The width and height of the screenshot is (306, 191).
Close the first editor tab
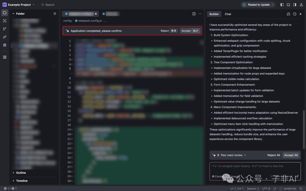click(96, 14)
